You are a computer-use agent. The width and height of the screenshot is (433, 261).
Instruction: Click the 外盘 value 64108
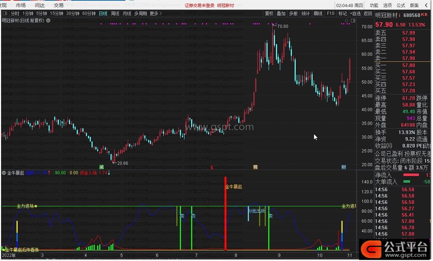408,125
